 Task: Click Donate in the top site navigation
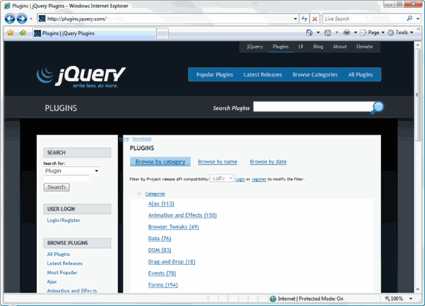pyautogui.click(x=365, y=47)
